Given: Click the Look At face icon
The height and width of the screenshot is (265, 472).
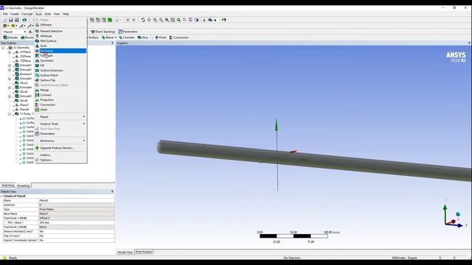Looking at the screenshot, I should click(197, 20).
